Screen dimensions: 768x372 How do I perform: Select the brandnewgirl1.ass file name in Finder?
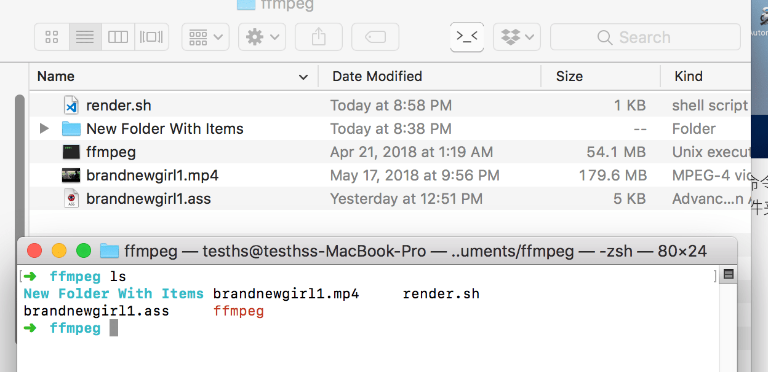[x=149, y=199]
